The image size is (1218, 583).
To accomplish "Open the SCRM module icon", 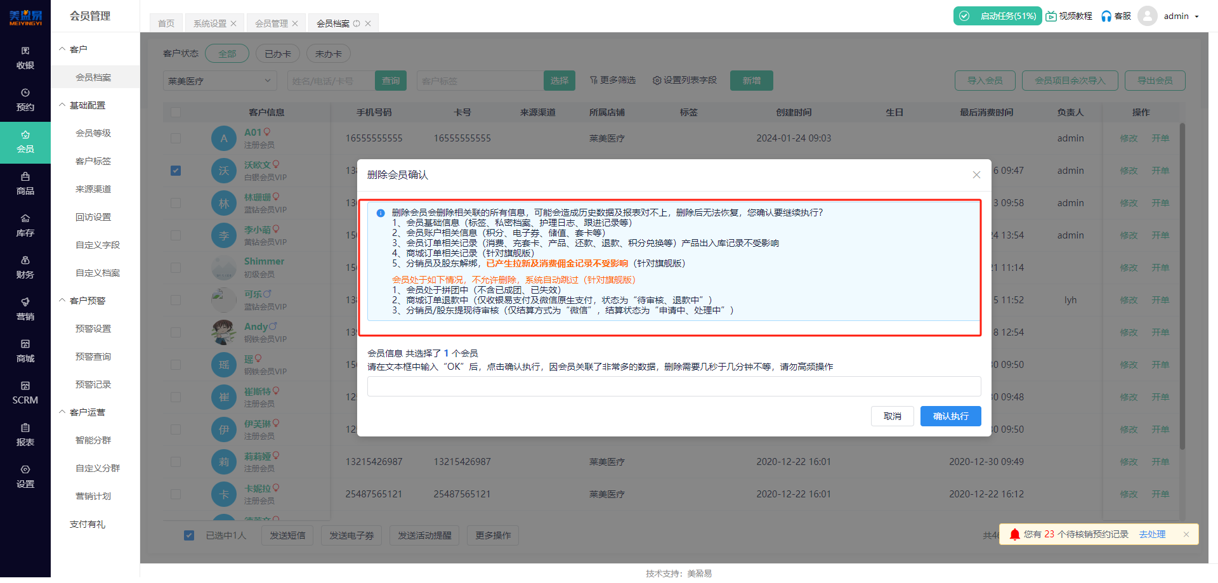I will pyautogui.click(x=25, y=392).
